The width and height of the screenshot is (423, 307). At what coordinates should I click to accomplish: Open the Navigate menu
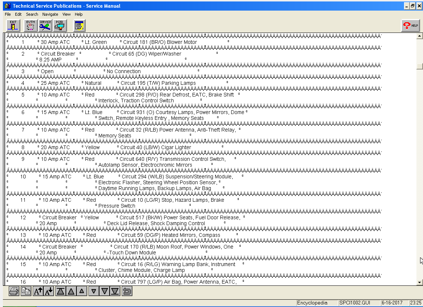50,14
